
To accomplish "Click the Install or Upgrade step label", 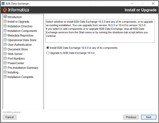I will click(18, 22).
